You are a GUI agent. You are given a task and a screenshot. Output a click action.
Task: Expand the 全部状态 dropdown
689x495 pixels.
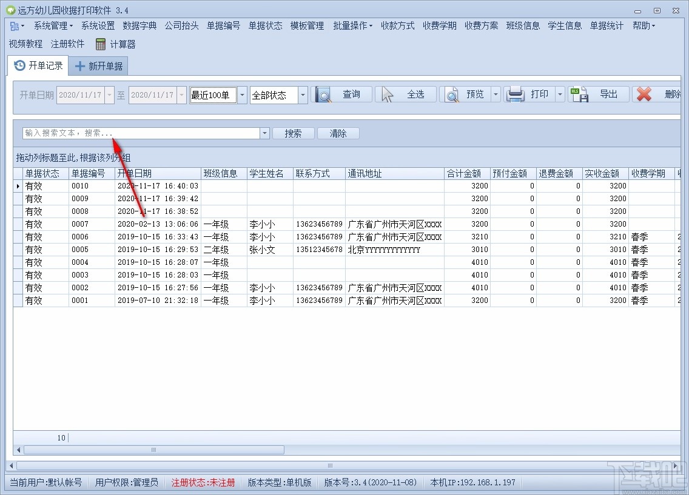(303, 95)
